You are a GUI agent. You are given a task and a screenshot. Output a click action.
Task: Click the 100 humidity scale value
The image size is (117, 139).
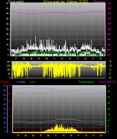[4, 86]
